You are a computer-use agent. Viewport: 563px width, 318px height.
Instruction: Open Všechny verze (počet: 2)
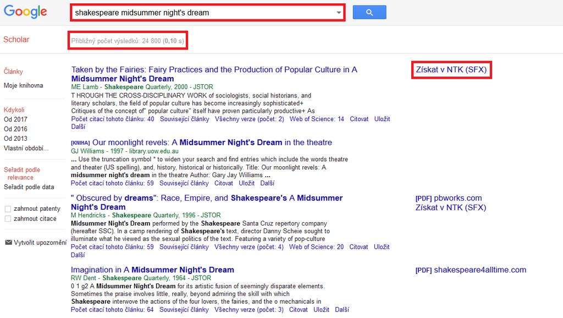coord(249,119)
